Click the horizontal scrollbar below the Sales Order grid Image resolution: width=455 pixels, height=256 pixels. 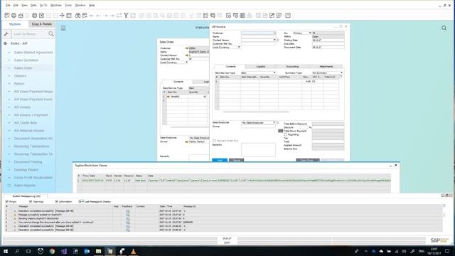[190, 127]
